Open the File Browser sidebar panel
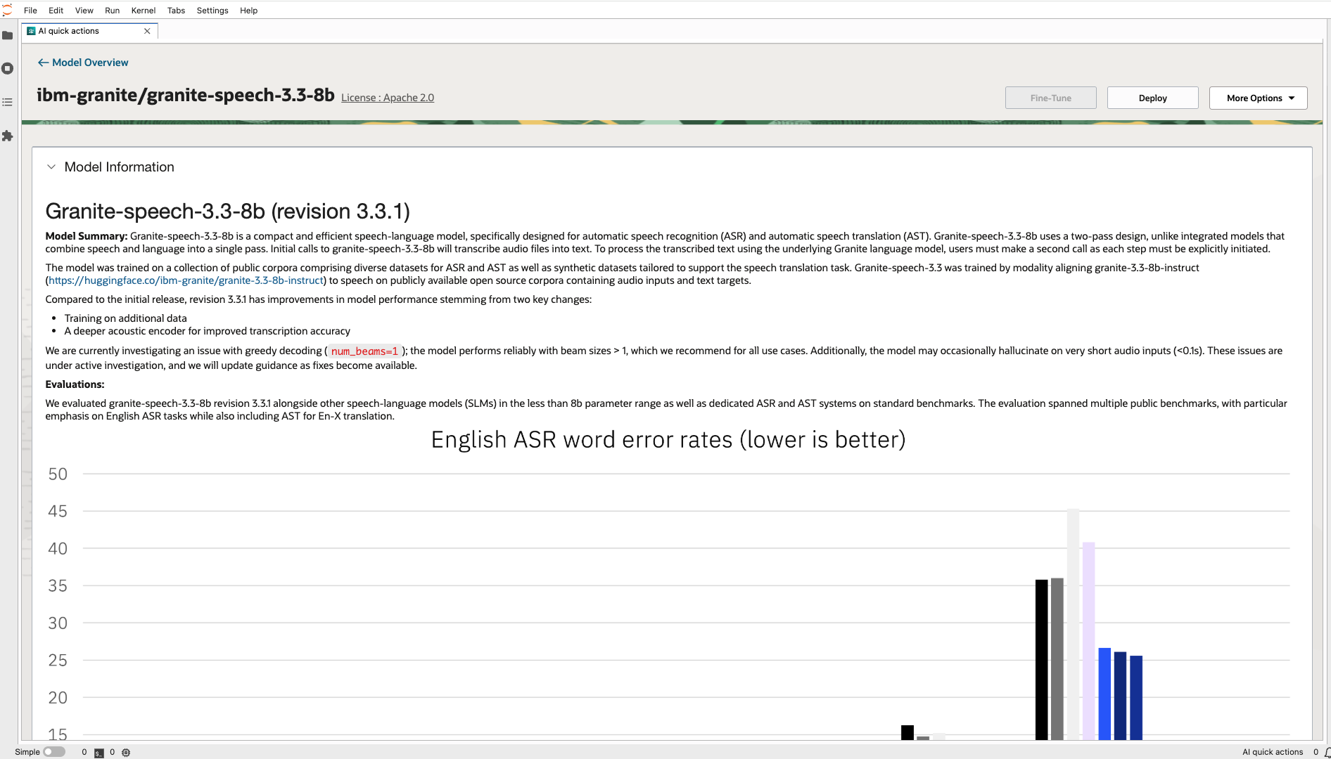The height and width of the screenshot is (759, 1331). (x=8, y=35)
